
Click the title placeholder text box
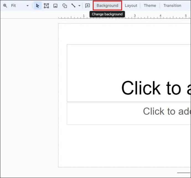coord(129,73)
